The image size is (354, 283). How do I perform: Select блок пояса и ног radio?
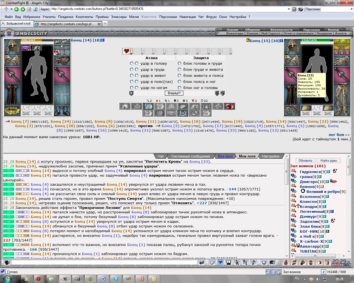(179, 82)
